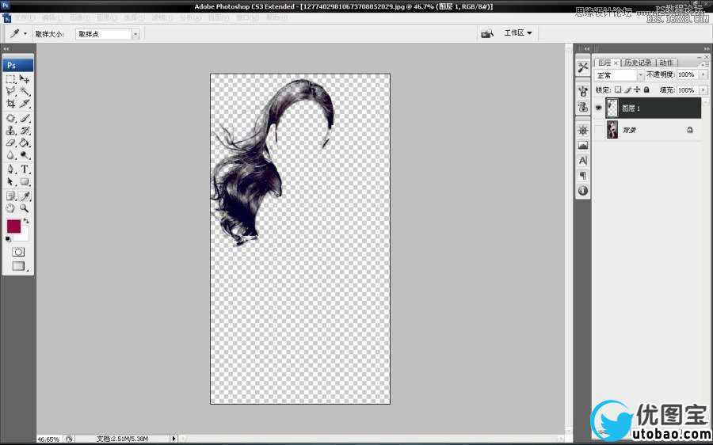The width and height of the screenshot is (713, 445).
Task: Open status bar info arrow menu
Action: [173, 439]
